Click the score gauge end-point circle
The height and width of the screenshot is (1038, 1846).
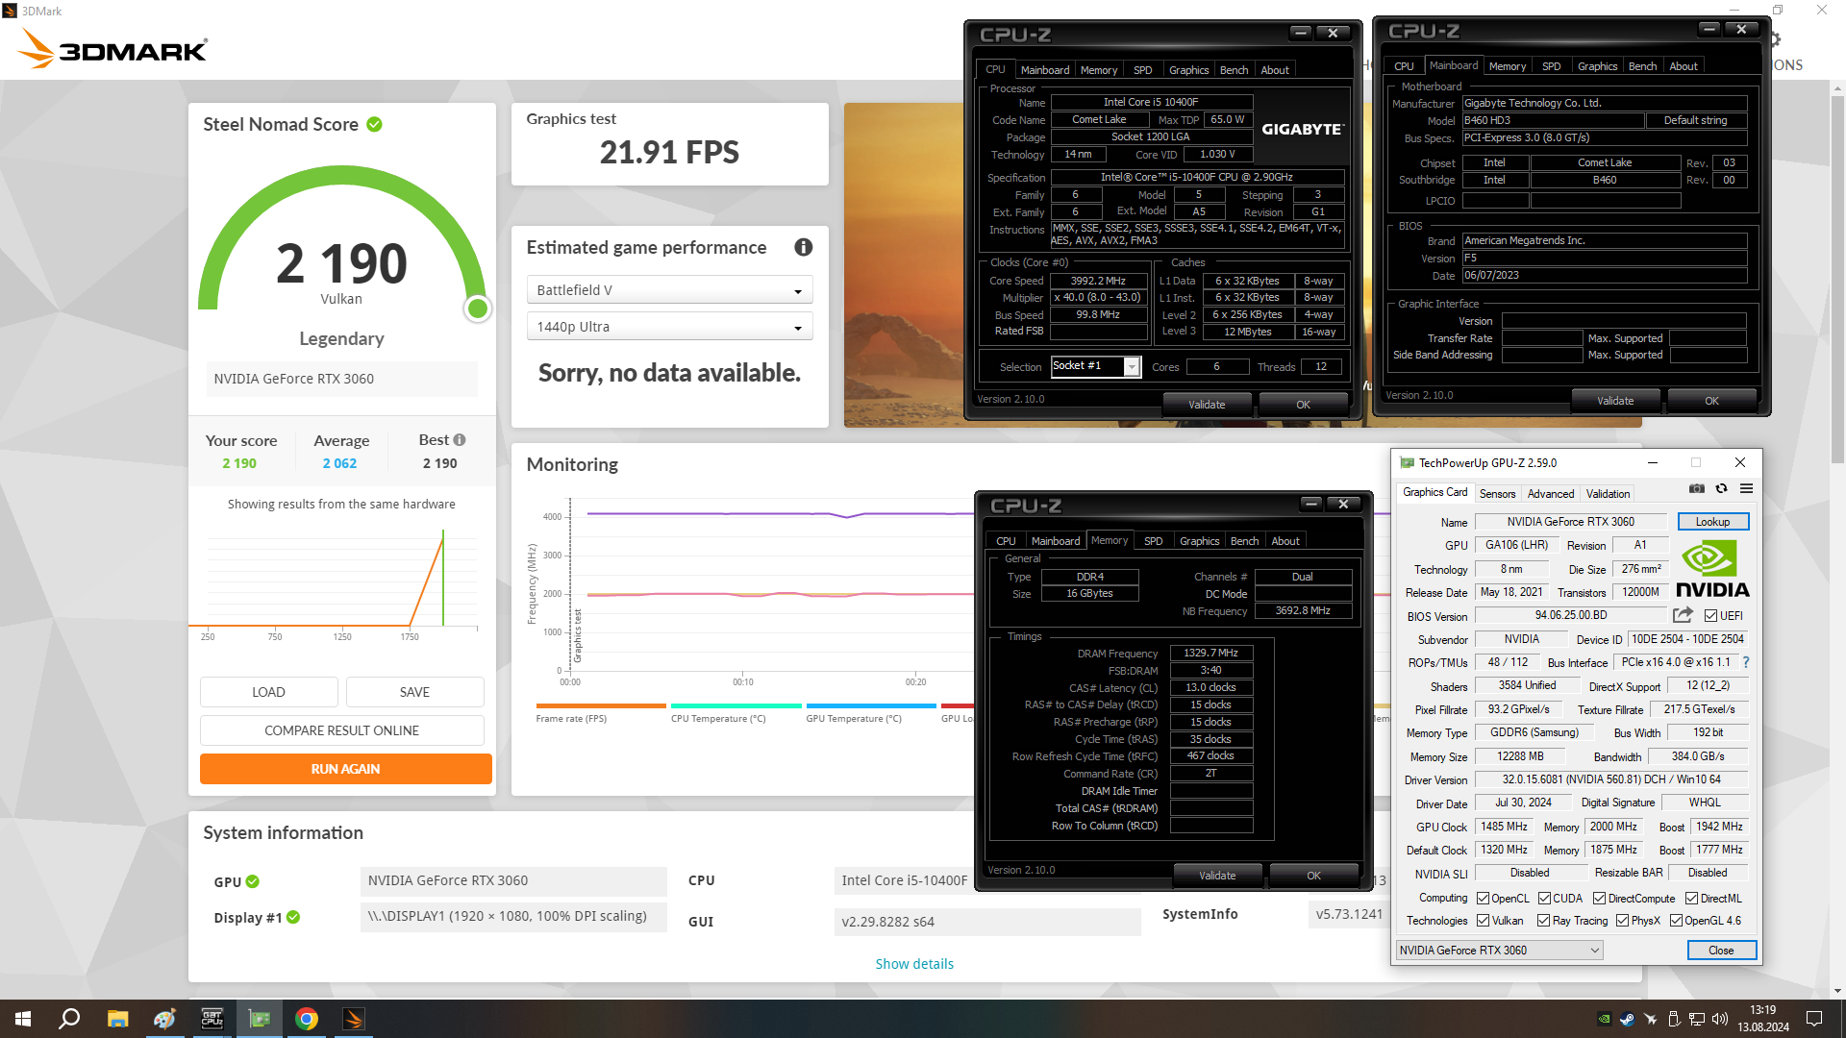pyautogui.click(x=477, y=309)
